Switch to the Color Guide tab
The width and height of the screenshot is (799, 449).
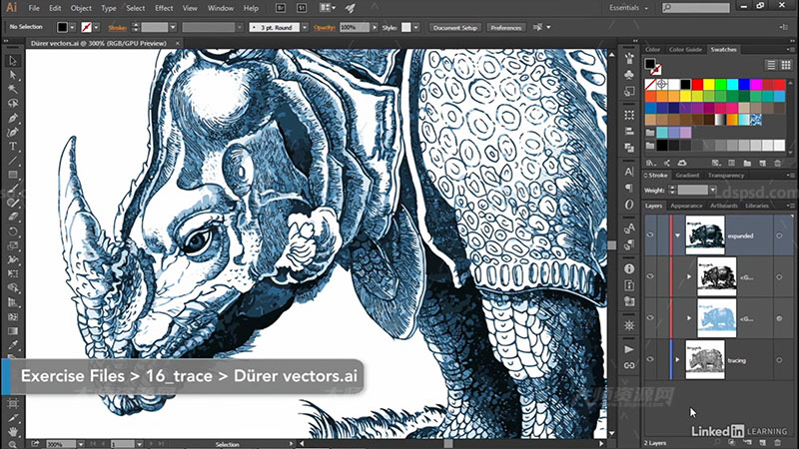pos(685,49)
